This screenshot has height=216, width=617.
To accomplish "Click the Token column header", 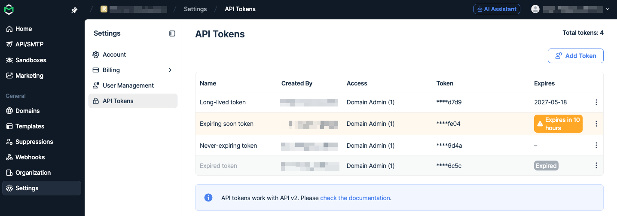I will coord(445,83).
